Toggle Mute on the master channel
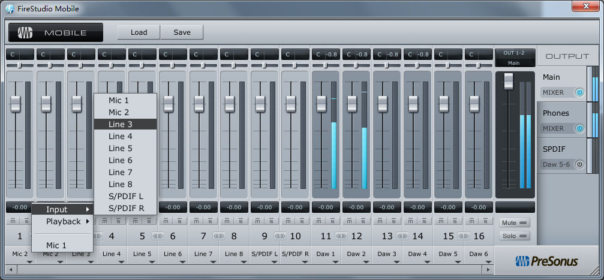The width and height of the screenshot is (604, 280). [x=515, y=222]
